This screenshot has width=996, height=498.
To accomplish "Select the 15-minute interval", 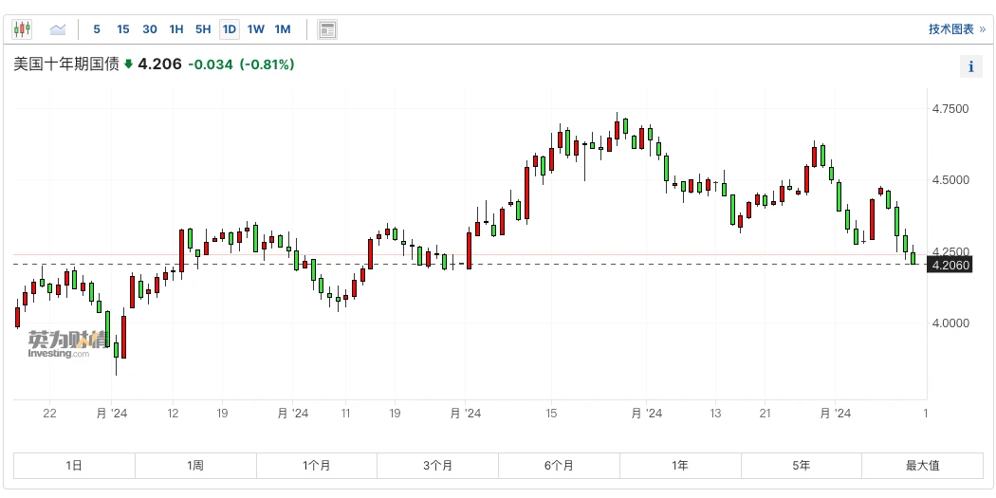I will coord(123,29).
